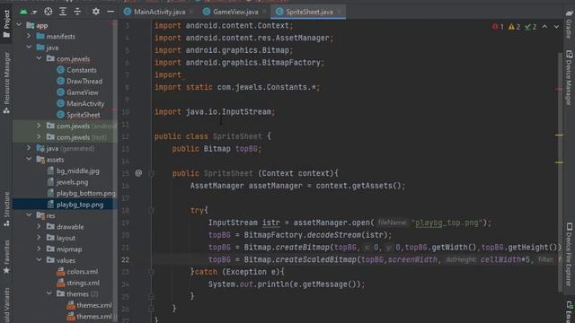Click the warnings count indicator
Image resolution: width=575 pixels, height=323 pixels.
click(x=514, y=27)
